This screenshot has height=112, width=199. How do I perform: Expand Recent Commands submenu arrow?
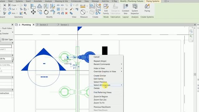(122, 64)
